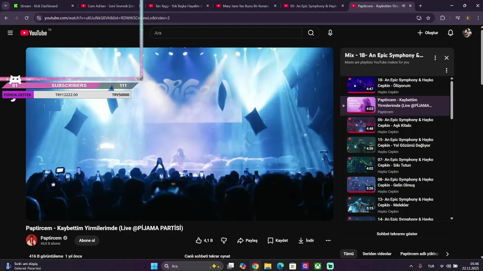Screen dimensions: 483x271
Task: Open Chrome media controls icon
Action: (x=458, y=18)
